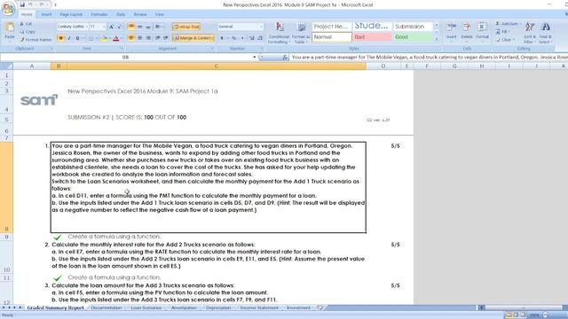Undo the last action in Quick Access

30,4
